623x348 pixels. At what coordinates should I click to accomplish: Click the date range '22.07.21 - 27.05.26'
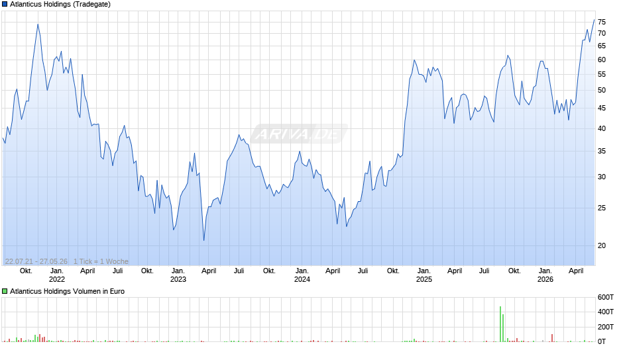(36, 261)
